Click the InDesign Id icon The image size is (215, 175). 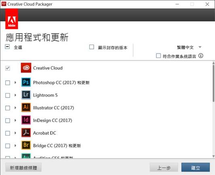[x=26, y=120]
